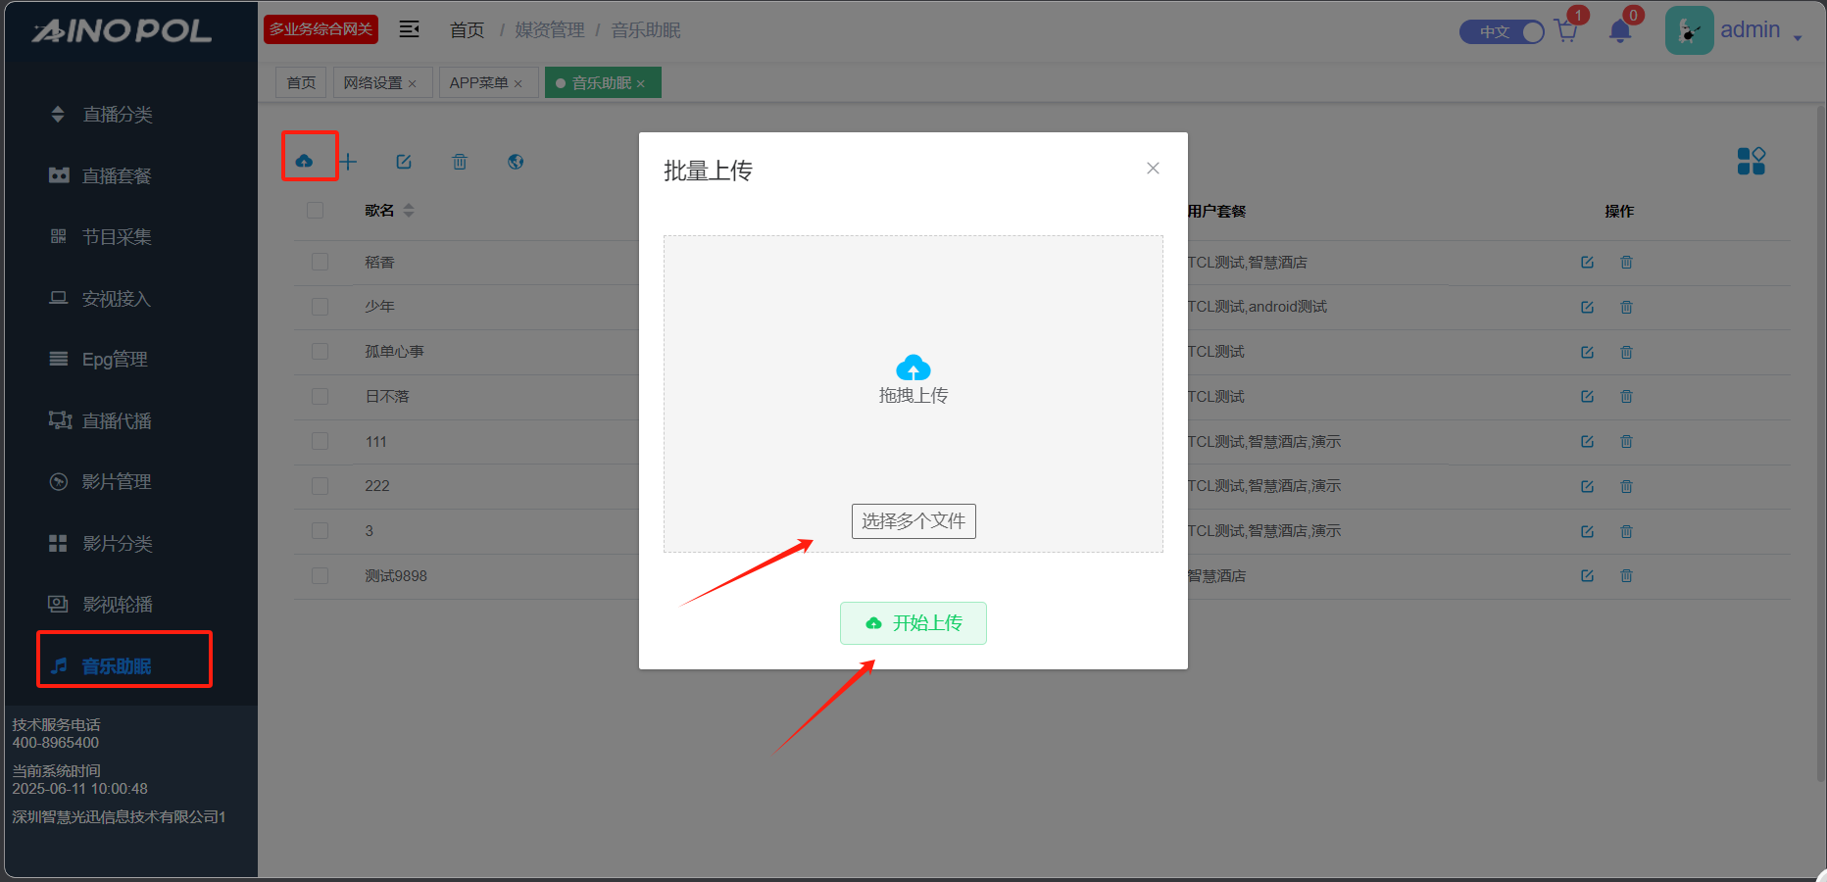This screenshot has height=882, width=1827.
Task: Edit the row with TCL测试,android测试
Action: (1587, 307)
